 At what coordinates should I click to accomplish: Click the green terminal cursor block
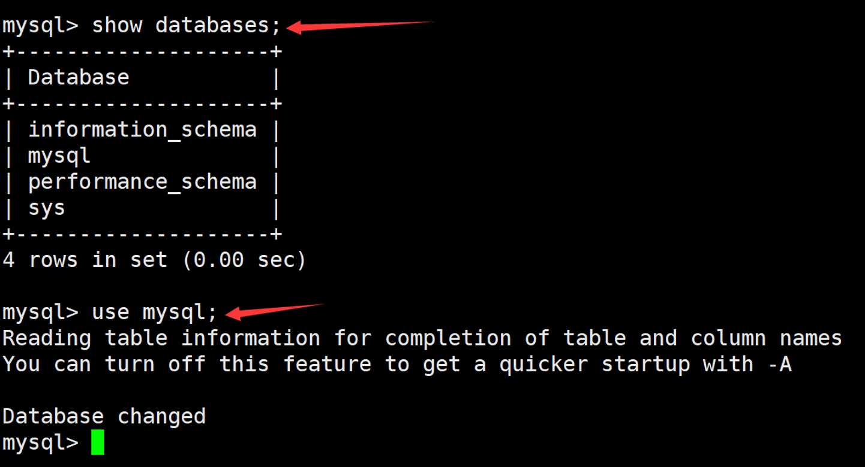(x=97, y=443)
